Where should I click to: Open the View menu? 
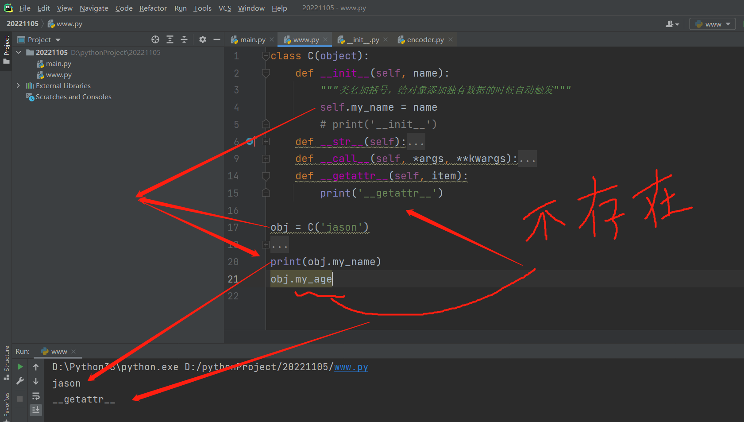[65, 8]
